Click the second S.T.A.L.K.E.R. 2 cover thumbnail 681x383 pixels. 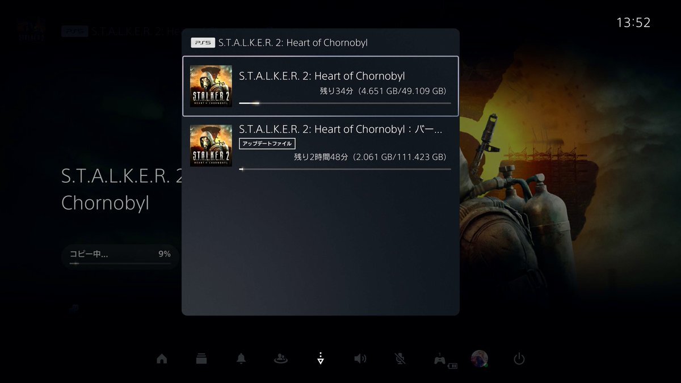click(x=211, y=145)
